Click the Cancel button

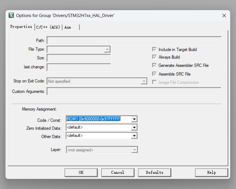coord(118,173)
